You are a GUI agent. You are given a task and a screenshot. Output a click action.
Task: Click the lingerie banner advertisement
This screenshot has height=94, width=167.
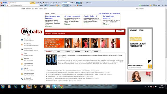[82, 43]
